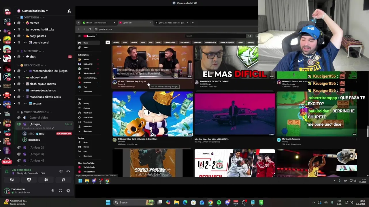Open Downloads in YouTube sidebar

(x=87, y=126)
